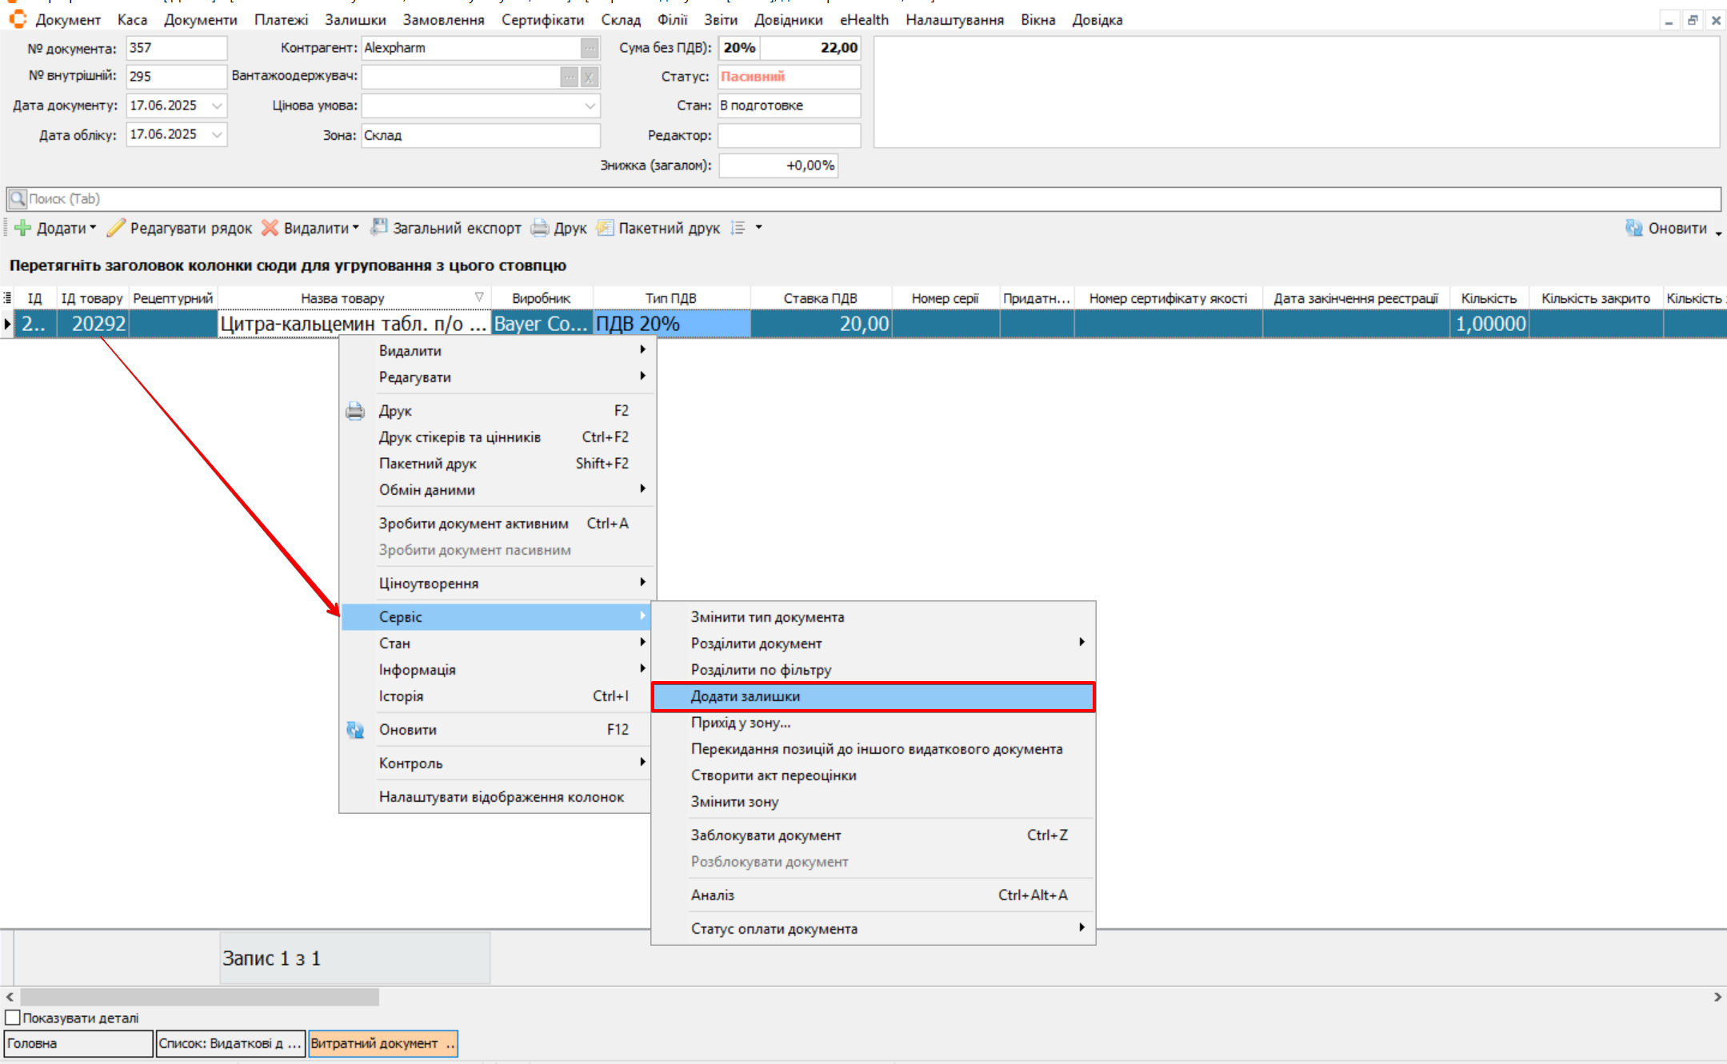Expand Цінова умова combo box
Viewport: 1727px width, 1064px height.
click(x=590, y=106)
